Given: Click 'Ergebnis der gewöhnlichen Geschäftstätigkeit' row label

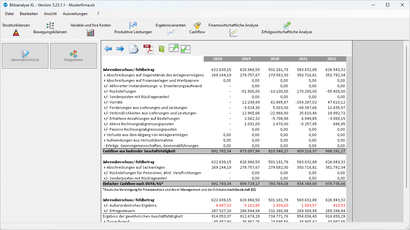Looking at the screenshot, I should (x=143, y=216).
